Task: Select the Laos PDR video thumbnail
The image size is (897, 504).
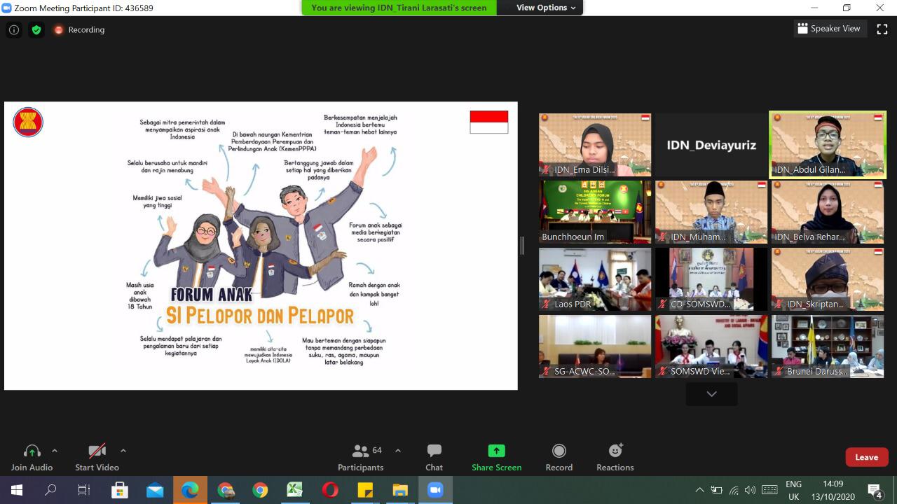Action: (594, 279)
